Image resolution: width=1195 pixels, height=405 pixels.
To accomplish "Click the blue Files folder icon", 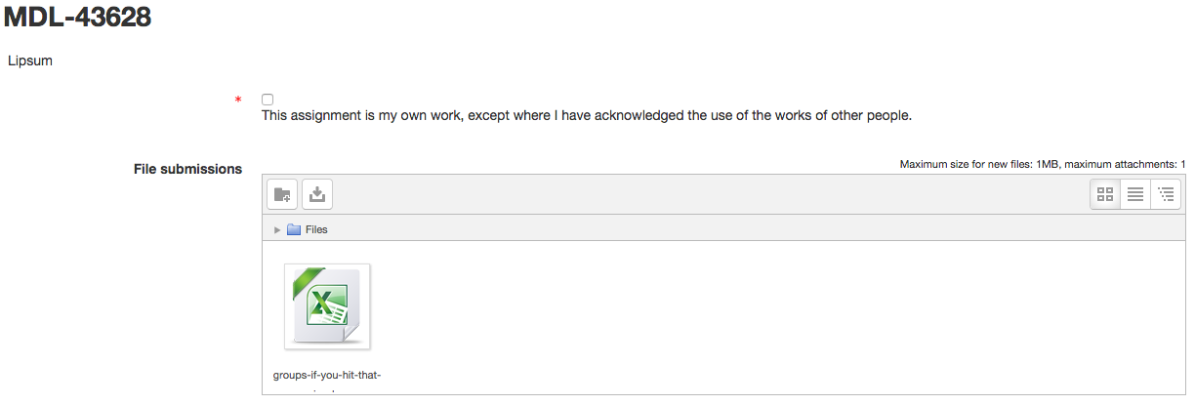I will click(x=294, y=230).
